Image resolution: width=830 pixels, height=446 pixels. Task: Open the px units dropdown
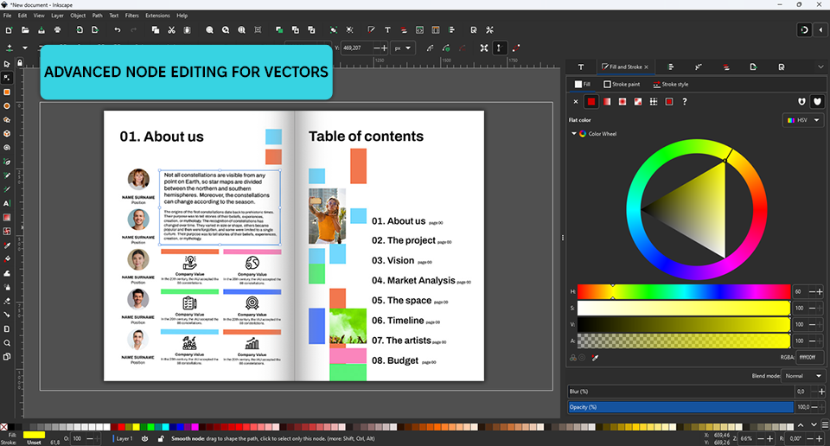point(403,48)
